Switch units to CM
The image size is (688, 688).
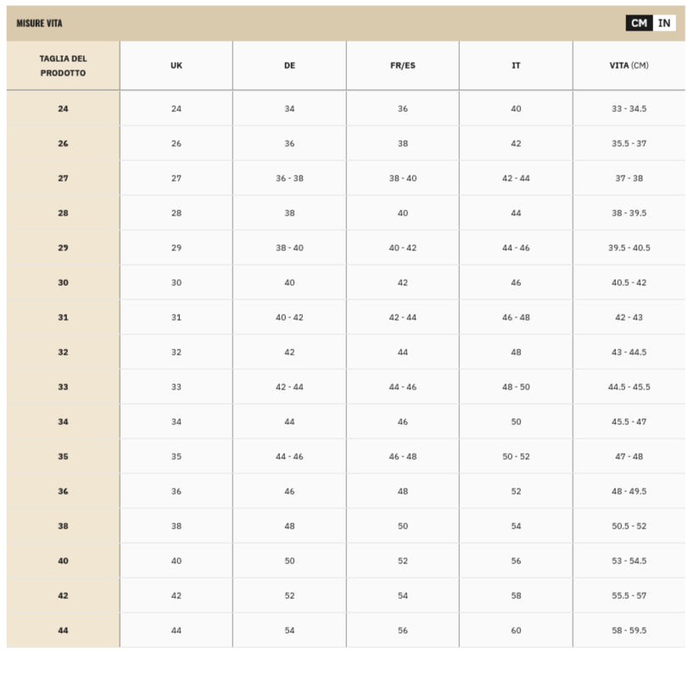pos(639,23)
